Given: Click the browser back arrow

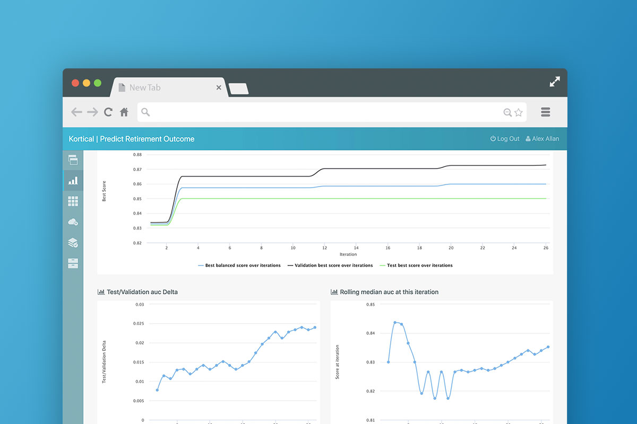Looking at the screenshot, I should pyautogui.click(x=76, y=112).
